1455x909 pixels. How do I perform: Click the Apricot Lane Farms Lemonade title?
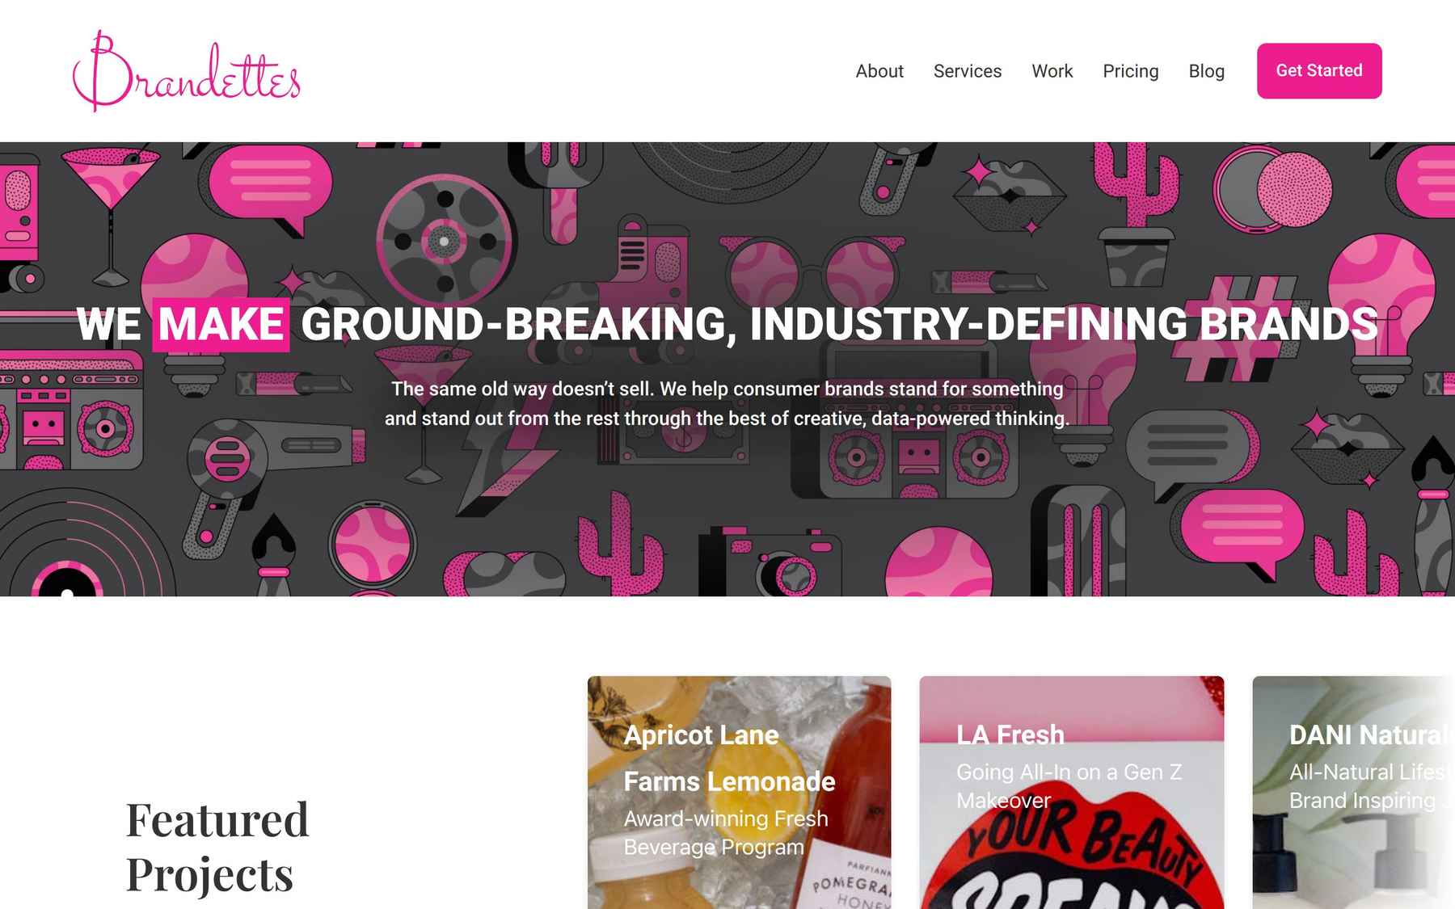pyautogui.click(x=729, y=758)
